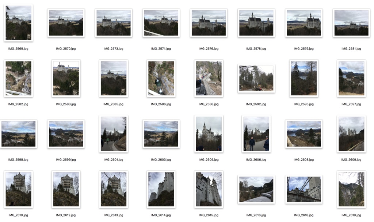Click the IMG_2586.jpg waterfall thumbnail
The width and height of the screenshot is (374, 222).
(161, 79)
